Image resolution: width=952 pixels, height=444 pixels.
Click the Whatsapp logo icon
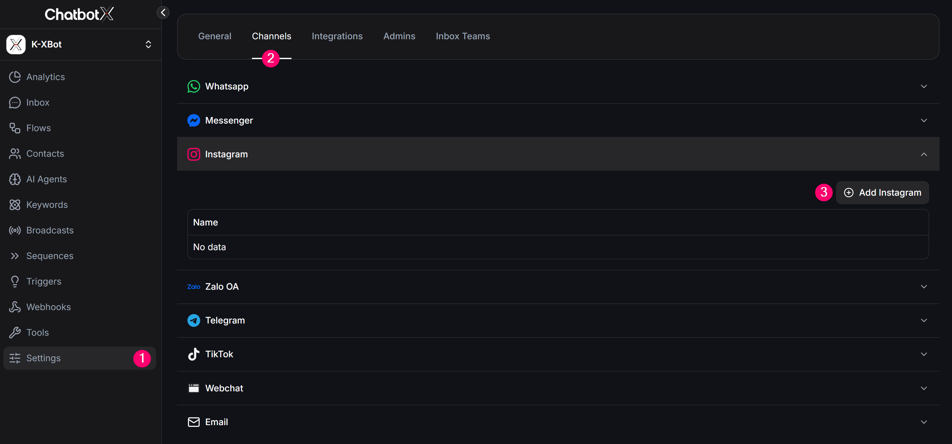[194, 86]
